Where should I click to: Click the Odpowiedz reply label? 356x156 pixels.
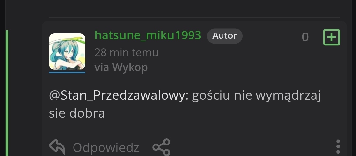point(106,148)
